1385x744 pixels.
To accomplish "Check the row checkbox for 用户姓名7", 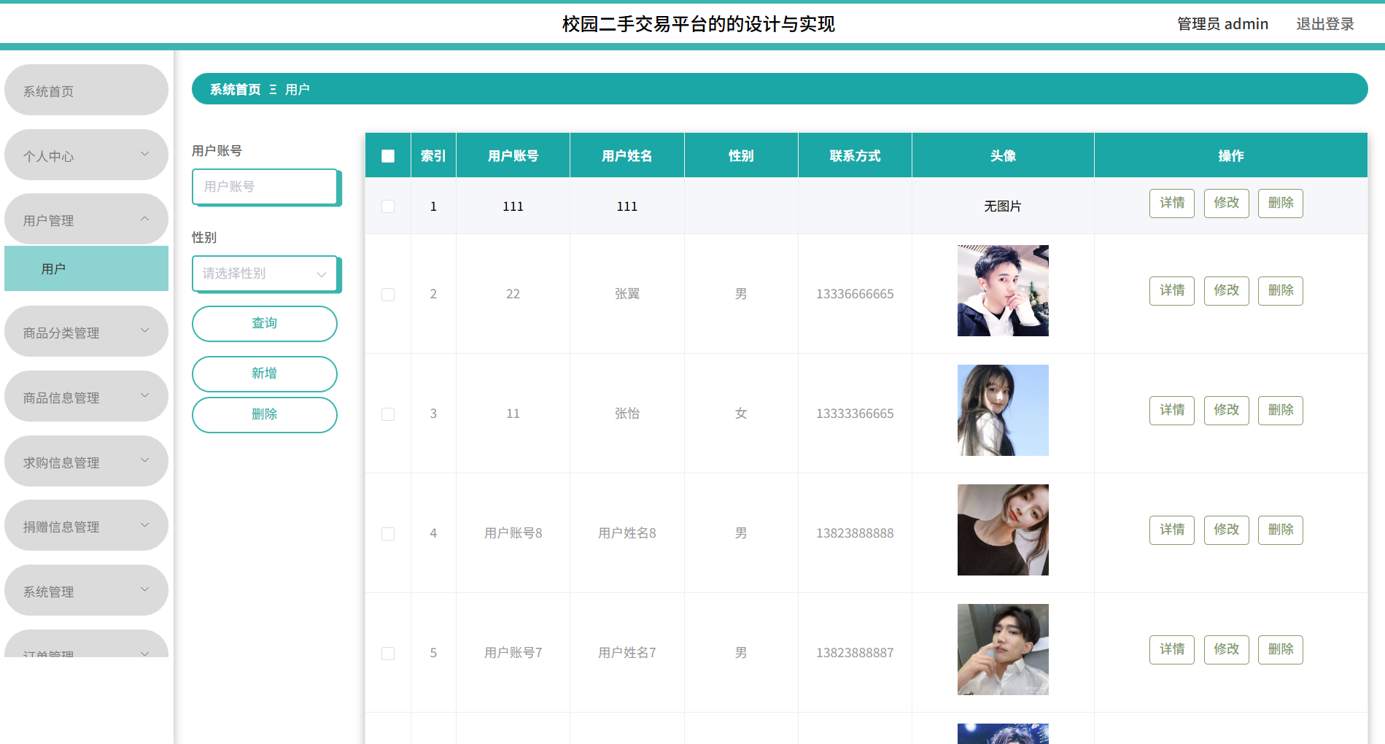I will pyautogui.click(x=388, y=654).
